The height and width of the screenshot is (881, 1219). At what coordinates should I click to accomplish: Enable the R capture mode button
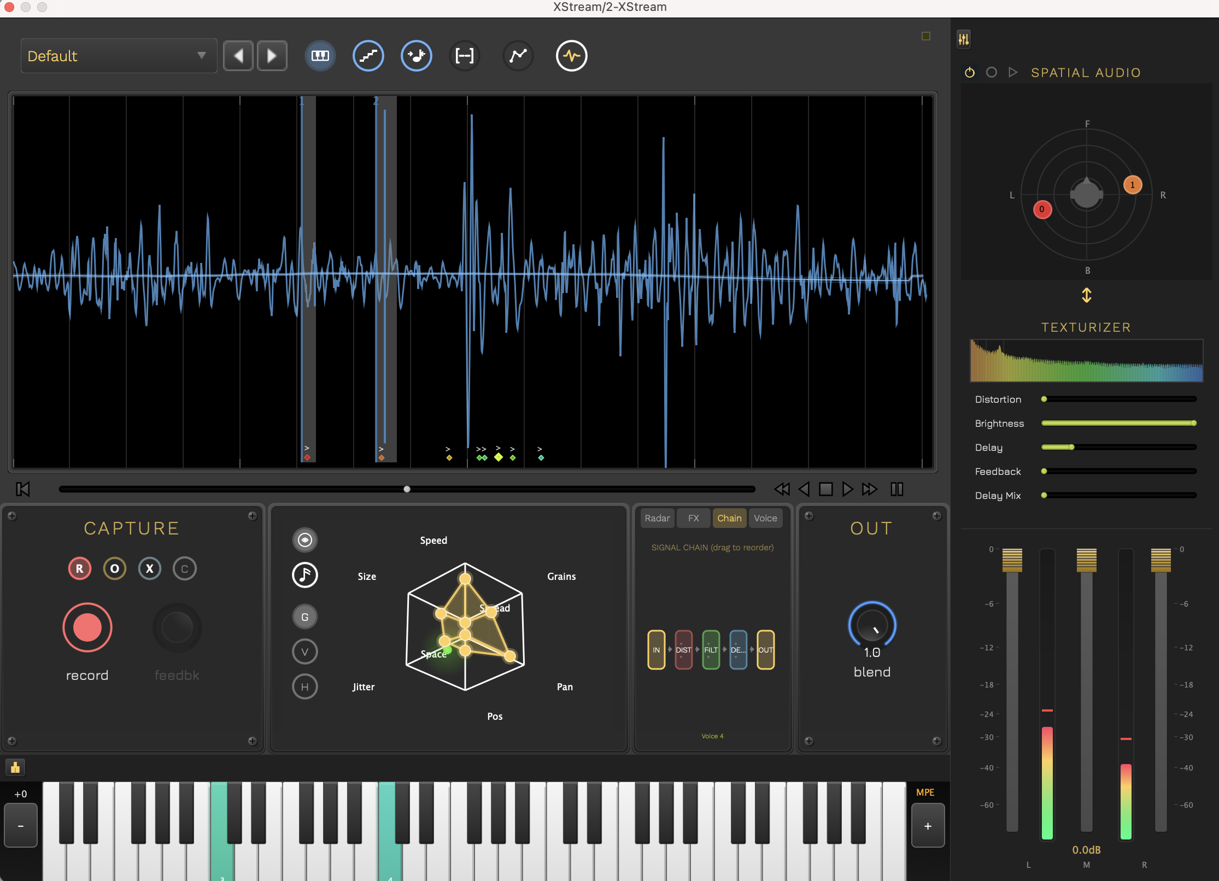pos(80,568)
